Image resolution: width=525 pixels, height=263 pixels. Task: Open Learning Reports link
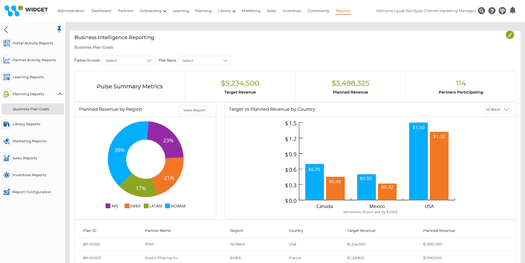(x=28, y=77)
